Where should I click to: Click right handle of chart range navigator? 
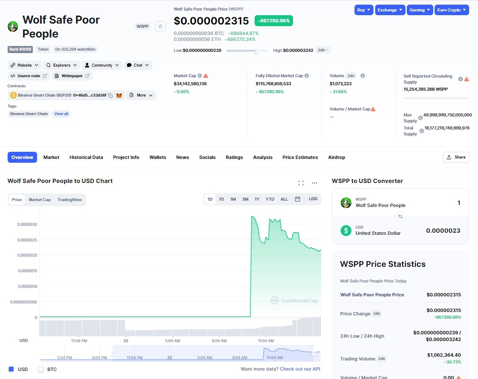(314, 353)
